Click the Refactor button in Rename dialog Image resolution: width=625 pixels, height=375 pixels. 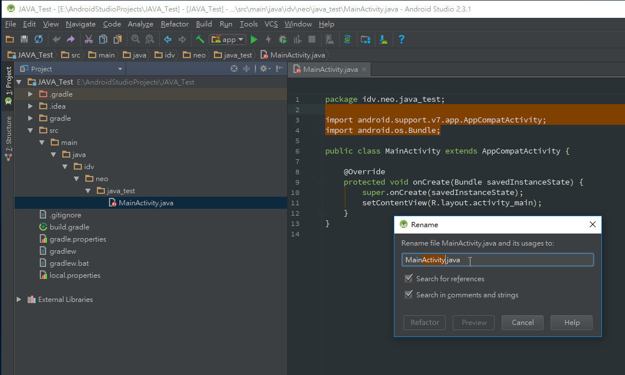point(424,323)
